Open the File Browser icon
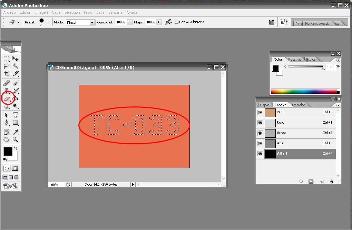The height and width of the screenshot is (230, 352). click(283, 22)
